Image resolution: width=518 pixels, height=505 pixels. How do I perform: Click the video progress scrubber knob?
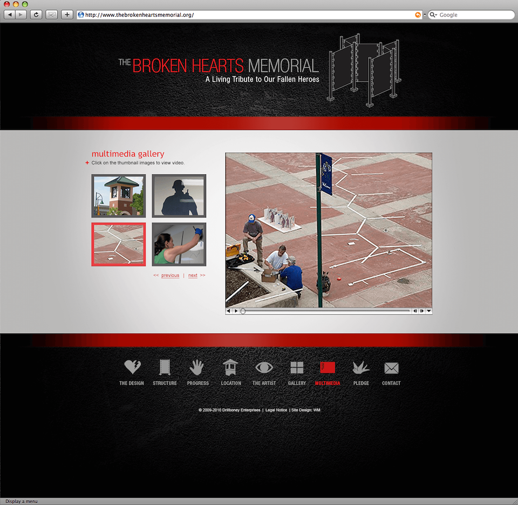click(x=243, y=311)
